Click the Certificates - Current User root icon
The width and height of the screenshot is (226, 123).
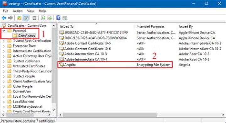click(x=4, y=25)
